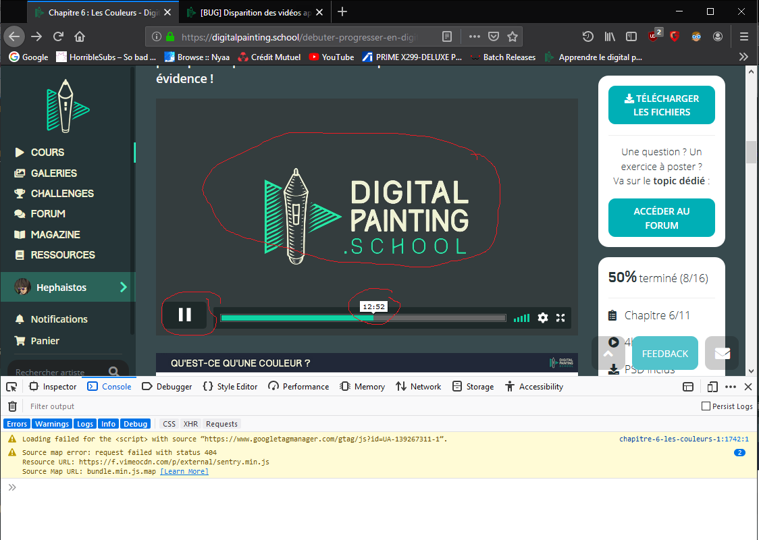Image resolution: width=759 pixels, height=540 pixels.
Task: Click the TÉLÉCHARGER LES FICHIERS button
Action: (x=661, y=105)
